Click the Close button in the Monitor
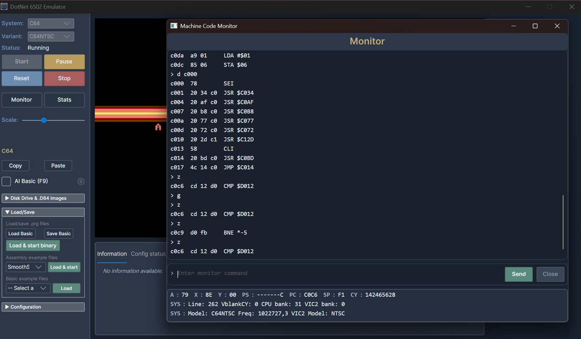581x339 pixels. click(x=550, y=274)
